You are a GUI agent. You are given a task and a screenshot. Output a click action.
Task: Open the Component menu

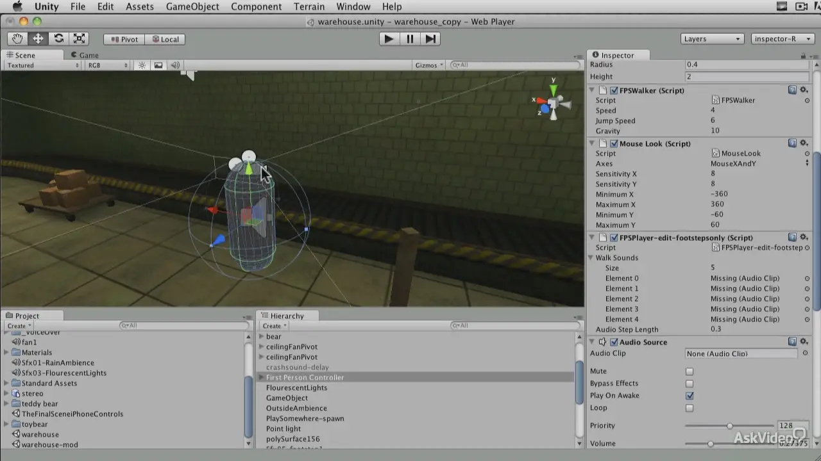click(x=256, y=6)
